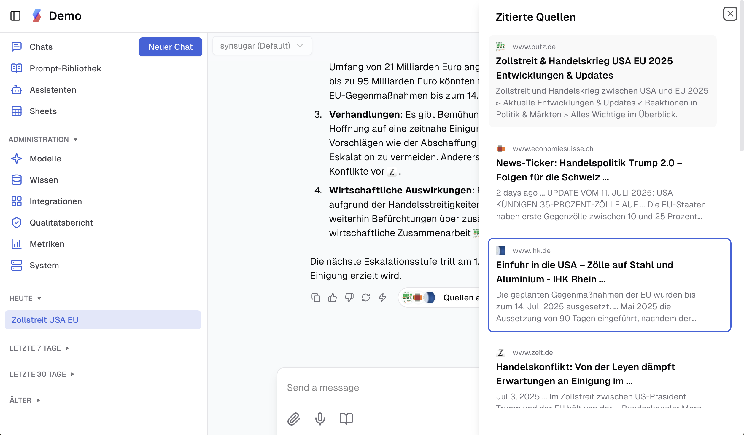Open the Qualitätsbericht section
This screenshot has height=435, width=744.
point(61,223)
